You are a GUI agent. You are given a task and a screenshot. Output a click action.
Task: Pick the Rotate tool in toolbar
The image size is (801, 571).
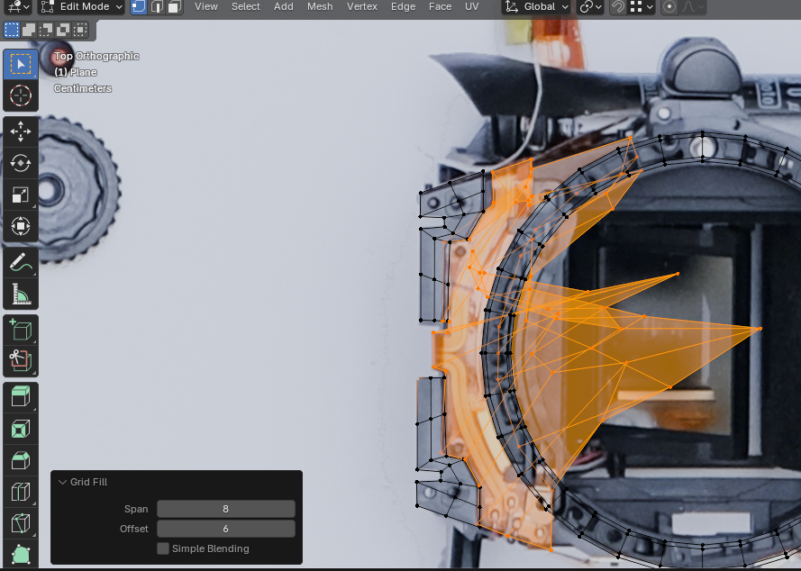point(20,163)
